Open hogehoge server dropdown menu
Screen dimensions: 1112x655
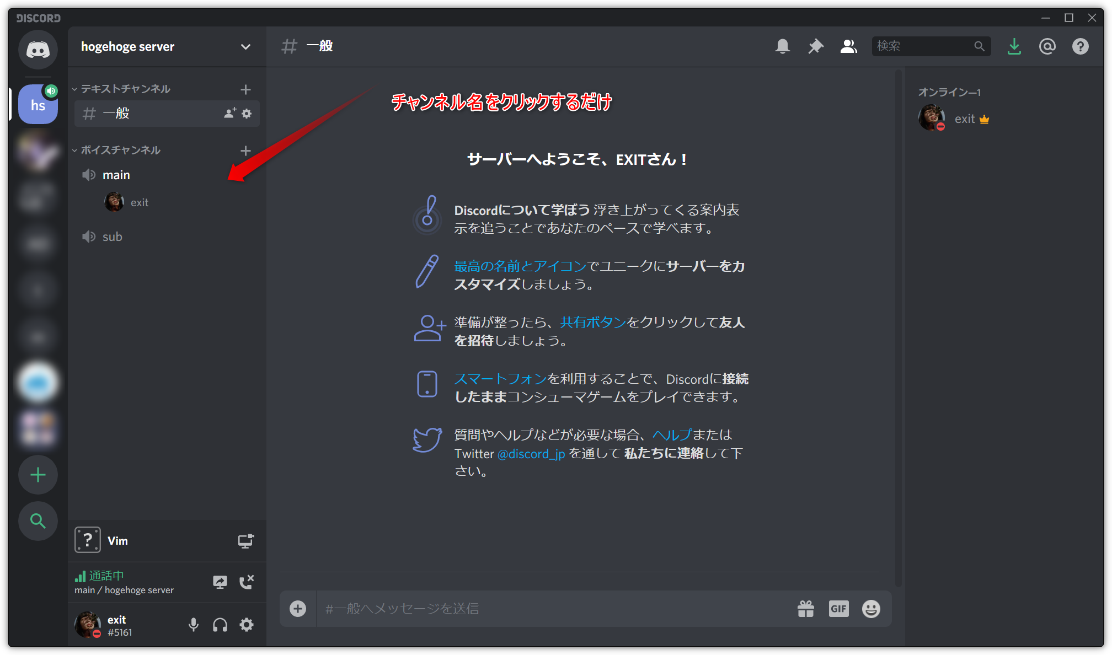[x=167, y=47]
